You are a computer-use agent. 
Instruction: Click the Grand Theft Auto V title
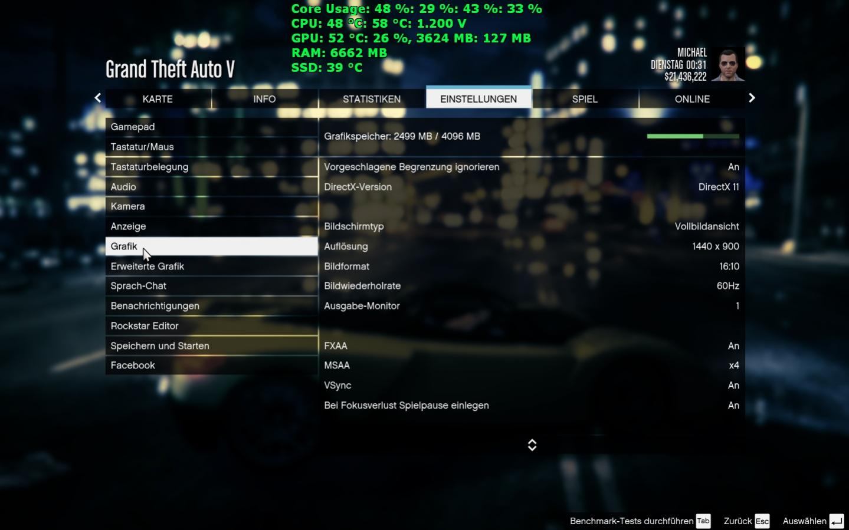(170, 70)
